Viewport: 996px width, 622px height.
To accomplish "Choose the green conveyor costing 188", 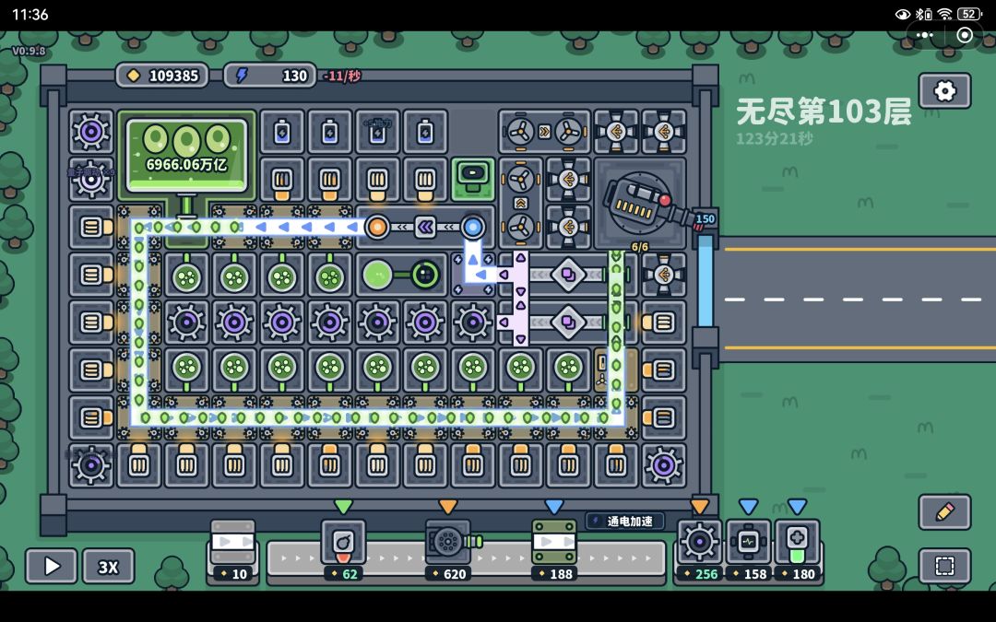I will [554, 549].
